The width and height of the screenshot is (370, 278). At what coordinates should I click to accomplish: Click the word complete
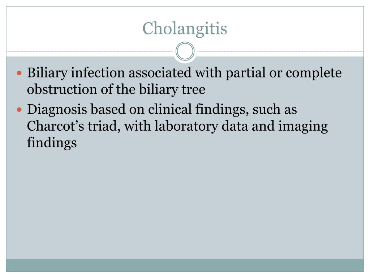pyautogui.click(x=314, y=73)
